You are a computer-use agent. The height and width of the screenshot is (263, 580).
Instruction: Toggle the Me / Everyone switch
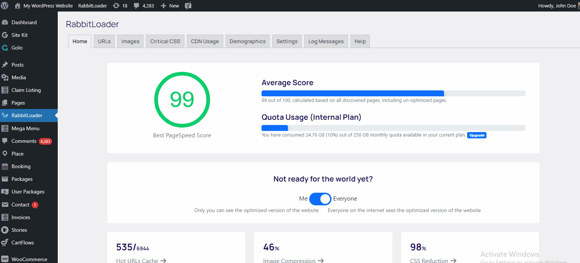pos(320,199)
